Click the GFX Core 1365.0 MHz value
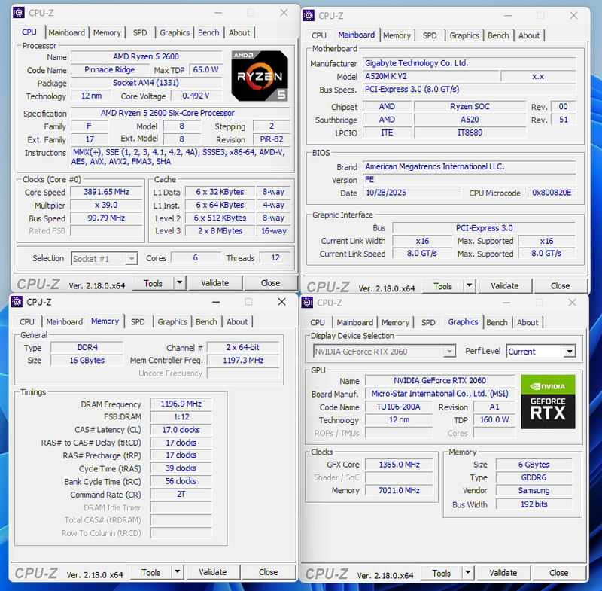Image resolution: width=602 pixels, height=591 pixels. point(399,465)
